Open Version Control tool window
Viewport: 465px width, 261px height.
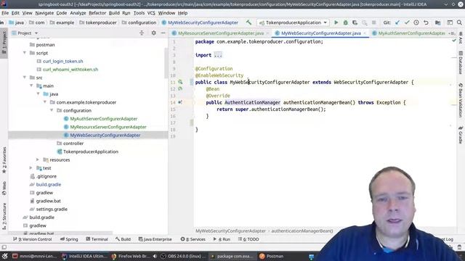[x=32, y=239]
